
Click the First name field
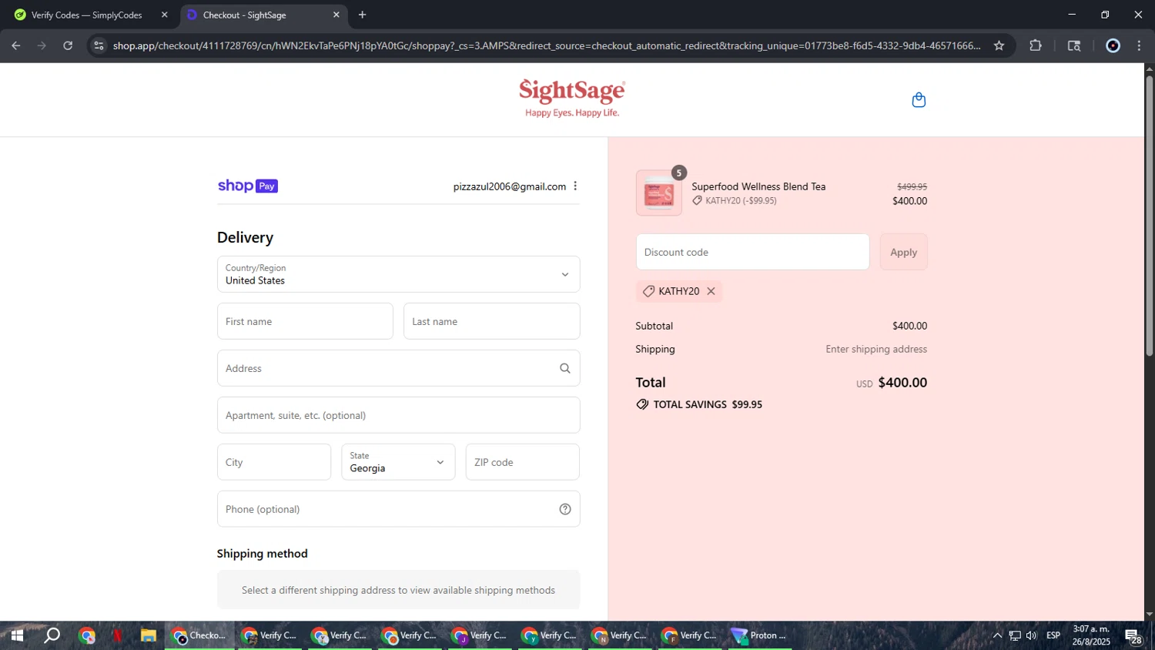pos(305,321)
